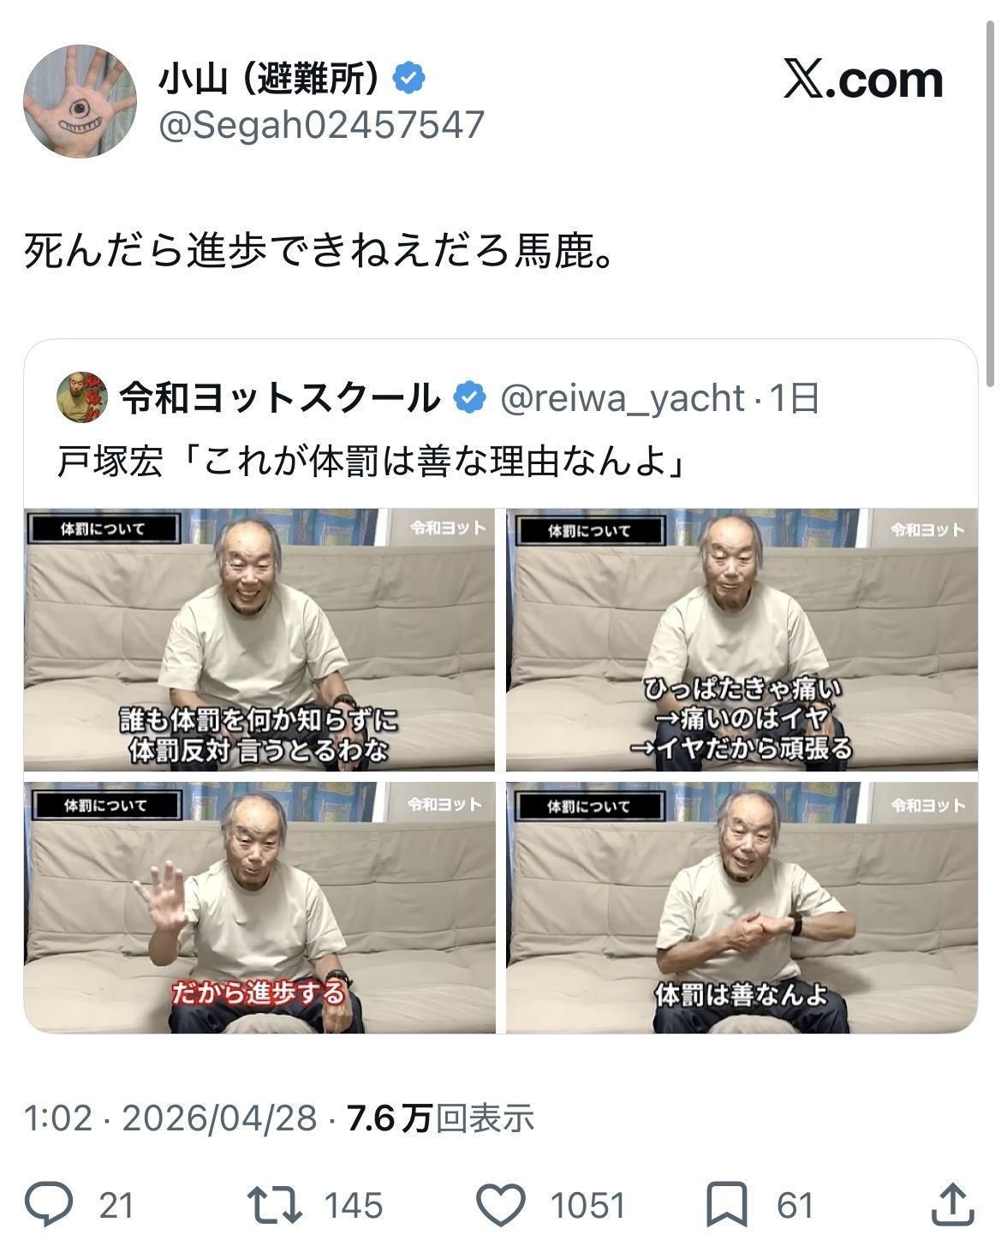Open the @Segah02457547 handle
Image resolution: width=1001 pixels, height=1252 pixels.
coord(321,125)
